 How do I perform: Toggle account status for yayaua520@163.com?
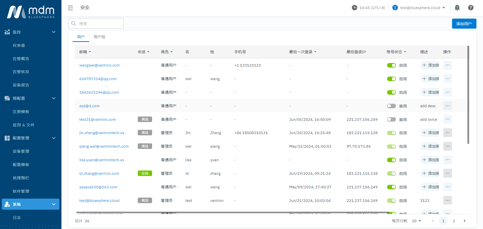(x=391, y=187)
